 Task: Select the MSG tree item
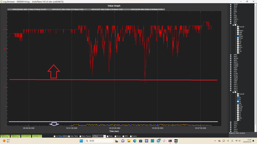(235, 60)
